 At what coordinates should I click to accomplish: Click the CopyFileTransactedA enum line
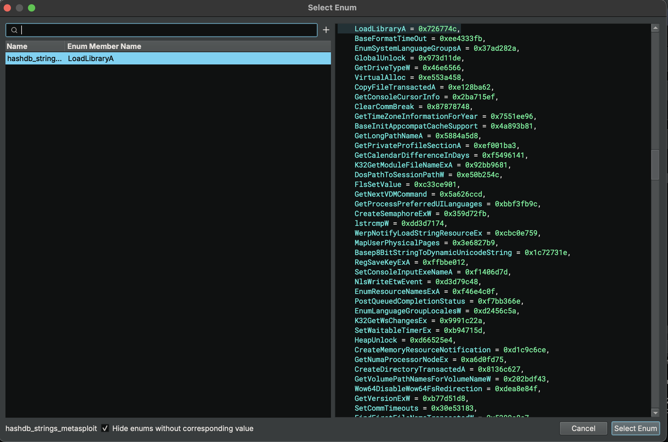(424, 87)
